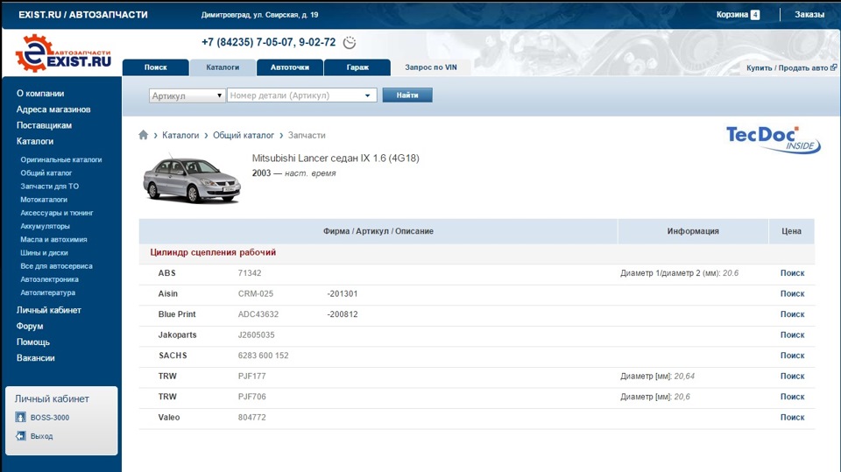Click the EXIST.RU / АВТОЗАПЧАСТИ header title
Viewport: 841px width, 472px height.
click(x=83, y=15)
